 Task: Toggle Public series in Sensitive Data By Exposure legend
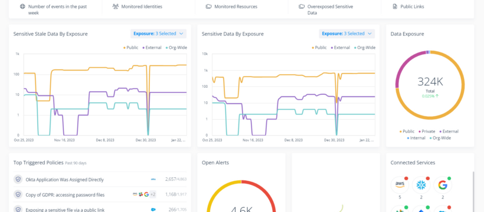319,48
